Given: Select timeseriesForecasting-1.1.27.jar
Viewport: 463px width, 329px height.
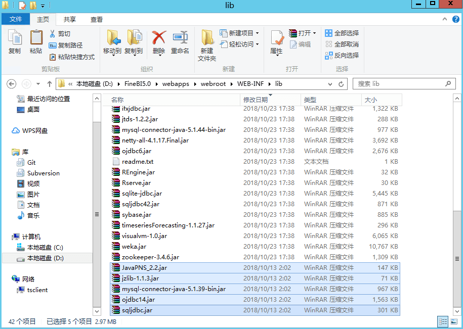Looking at the screenshot, I should 255,225.
